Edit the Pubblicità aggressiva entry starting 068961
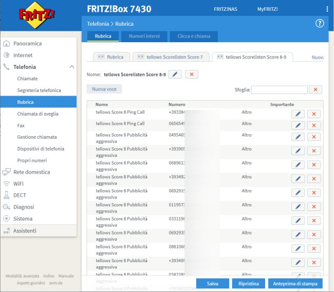The image size is (334, 292). 298,165
